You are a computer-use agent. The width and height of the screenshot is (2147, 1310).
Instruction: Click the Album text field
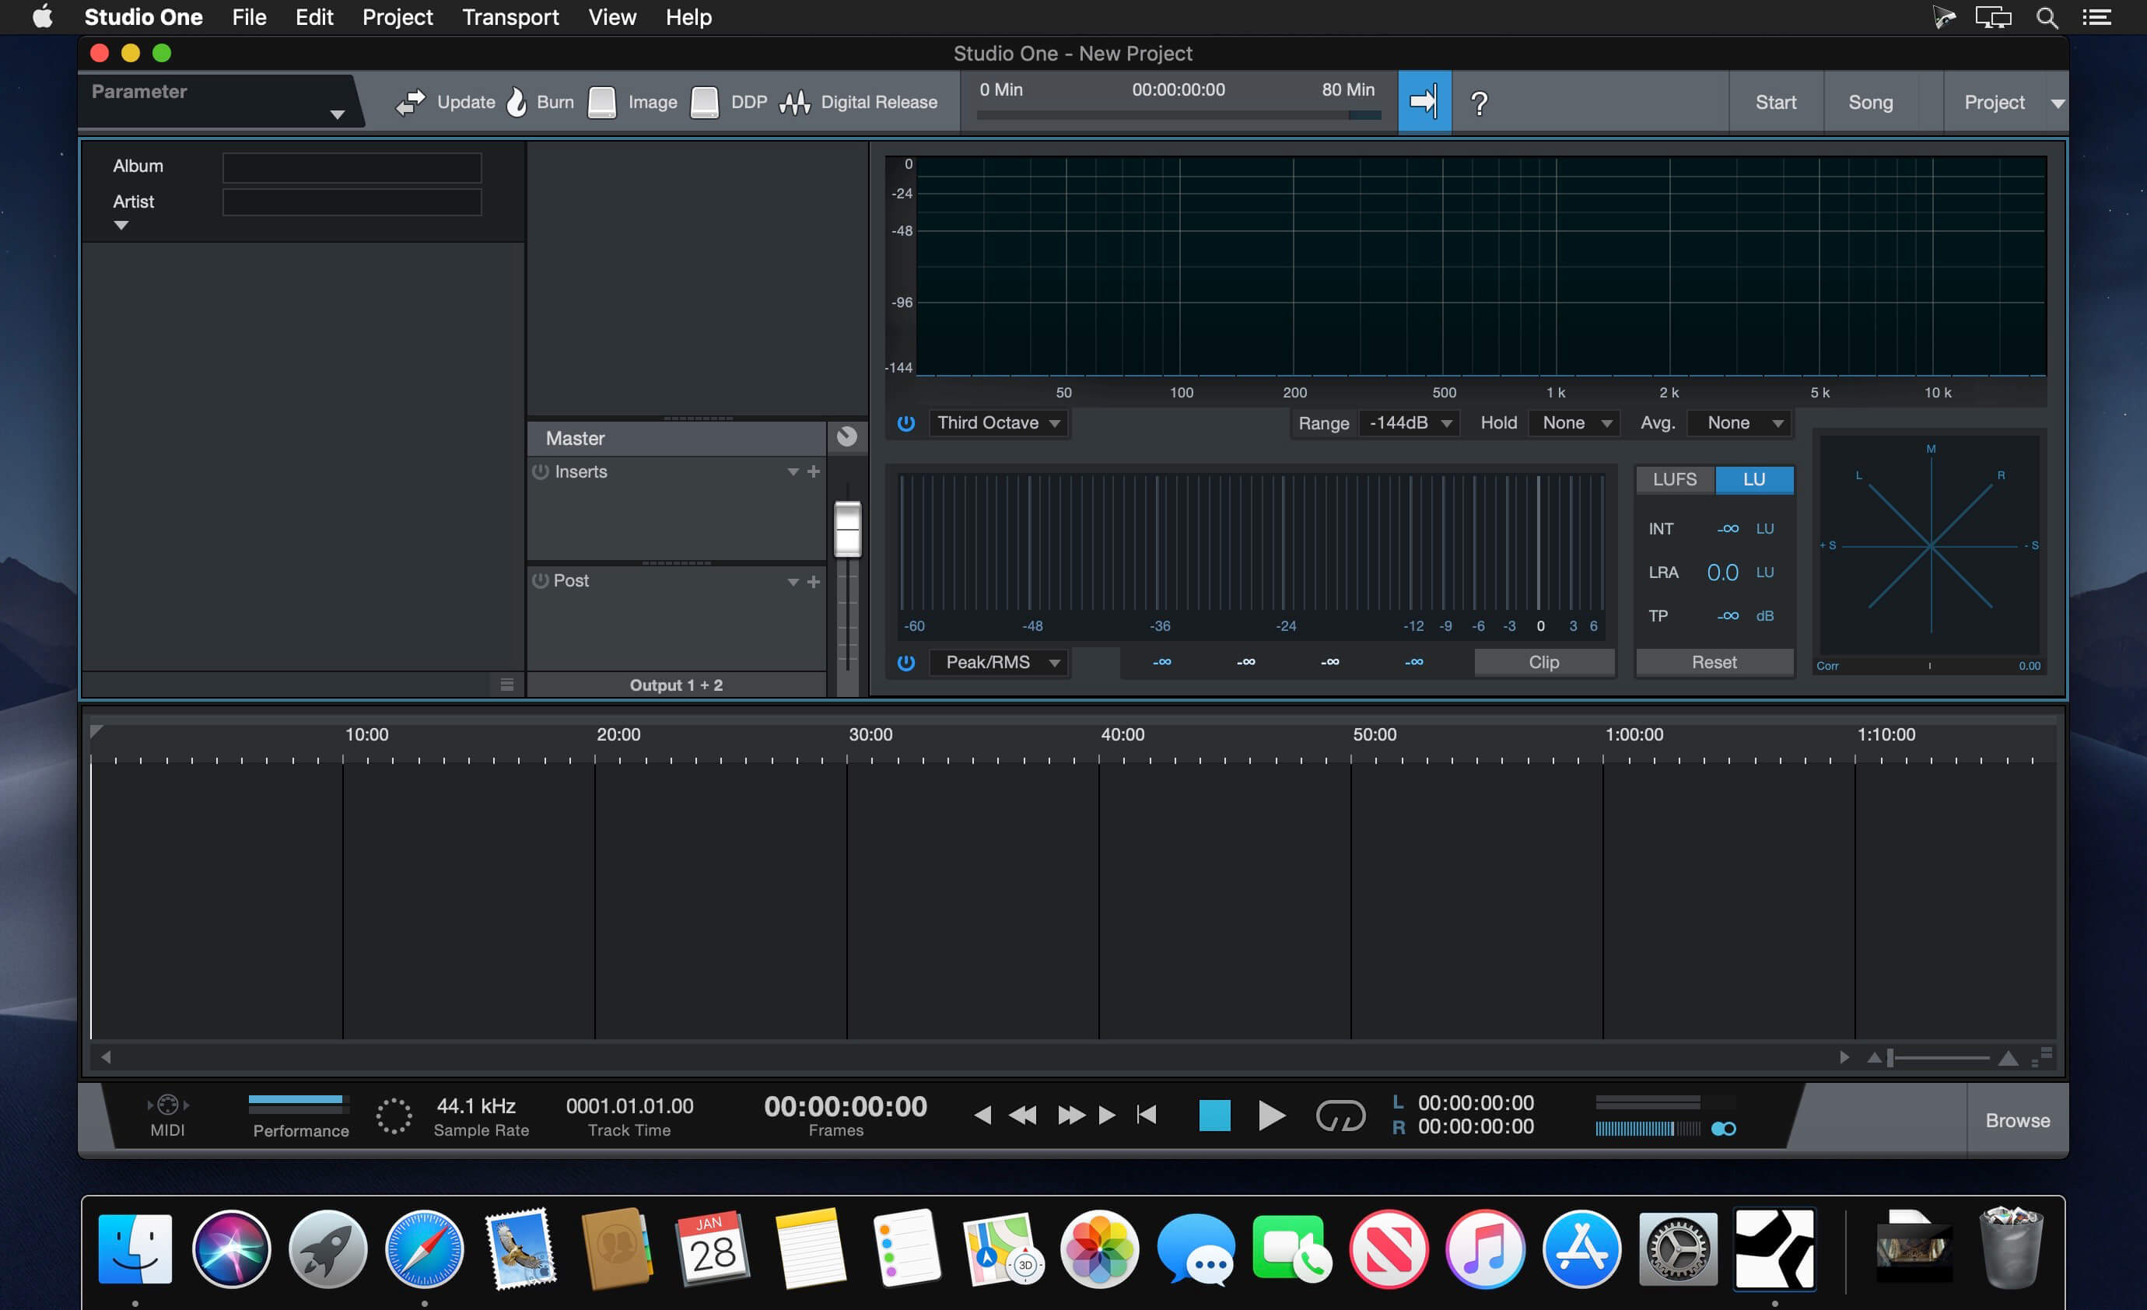(352, 167)
